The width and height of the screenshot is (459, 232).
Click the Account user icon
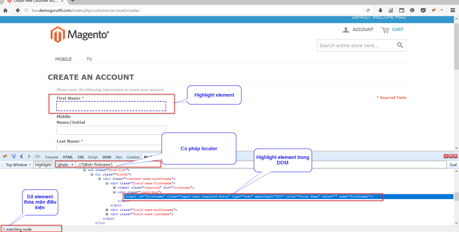pos(346,30)
